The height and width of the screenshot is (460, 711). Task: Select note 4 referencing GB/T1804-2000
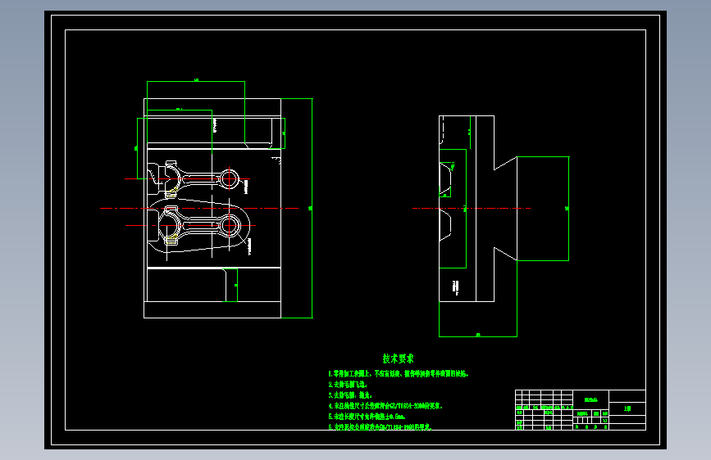[x=385, y=406]
